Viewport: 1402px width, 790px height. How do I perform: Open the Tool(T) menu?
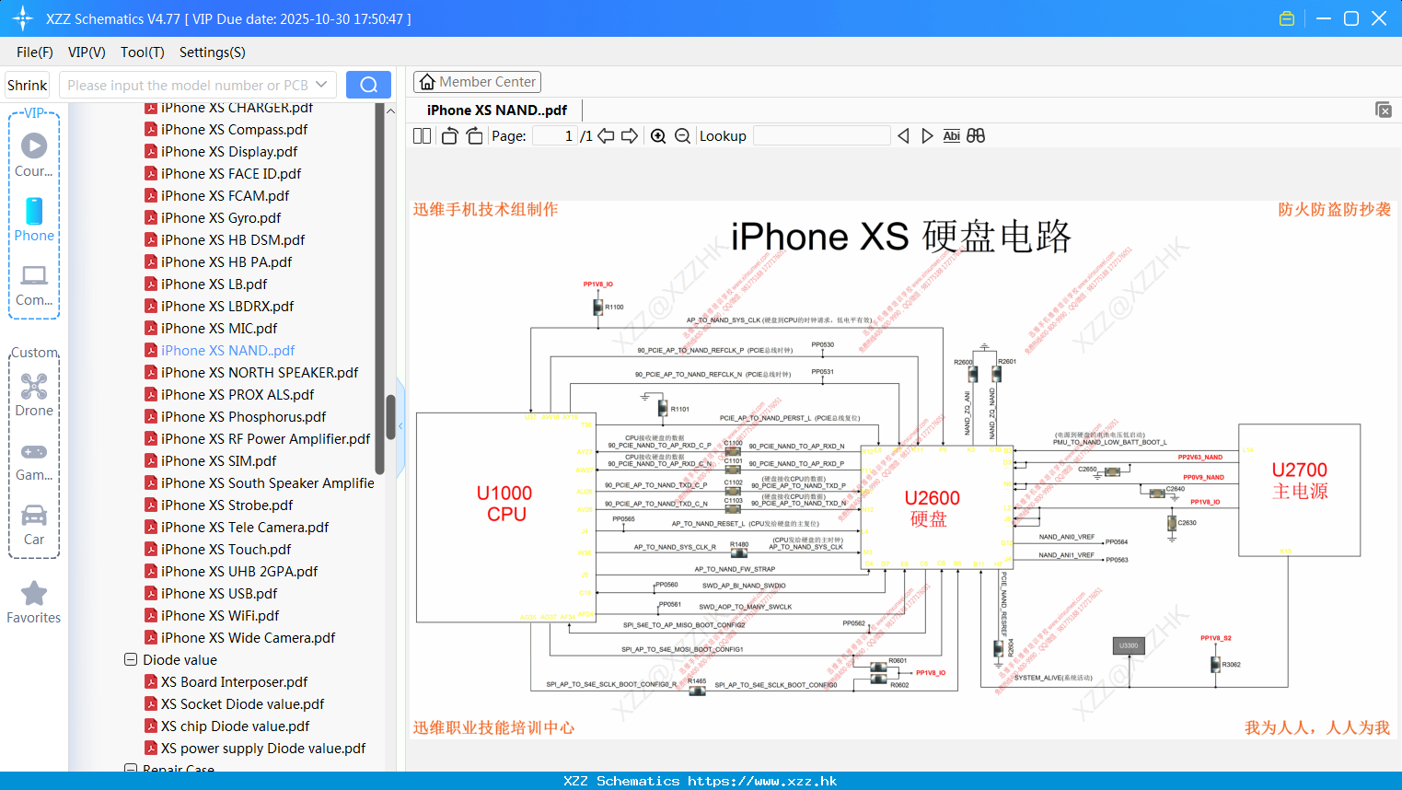(x=143, y=52)
